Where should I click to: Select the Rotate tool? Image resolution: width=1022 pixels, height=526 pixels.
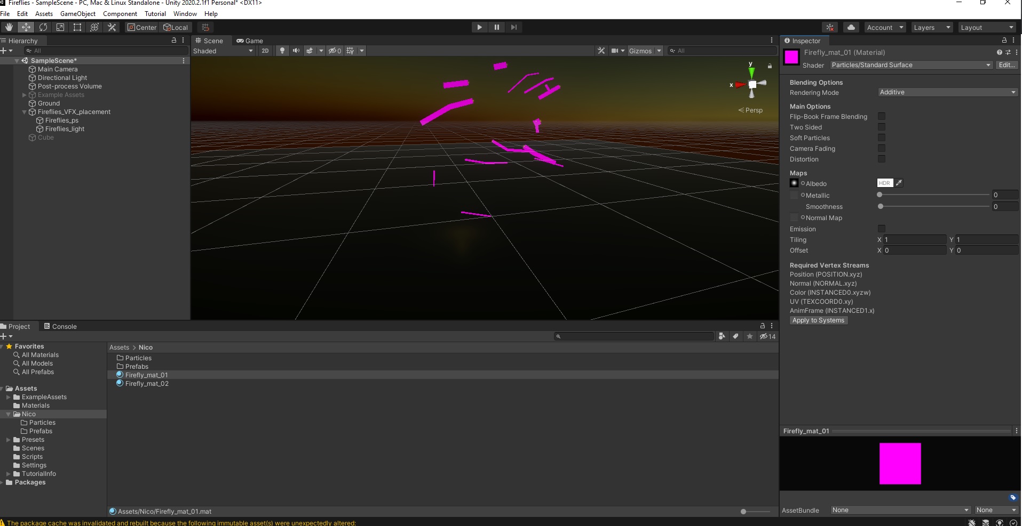click(43, 27)
